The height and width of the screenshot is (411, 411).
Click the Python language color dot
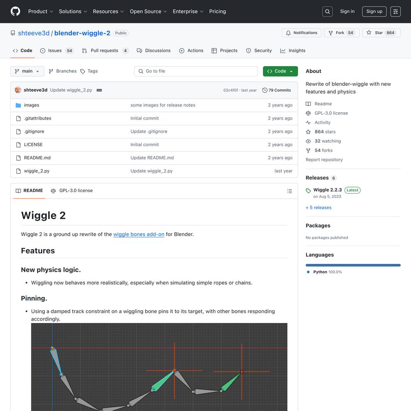pyautogui.click(x=308, y=272)
